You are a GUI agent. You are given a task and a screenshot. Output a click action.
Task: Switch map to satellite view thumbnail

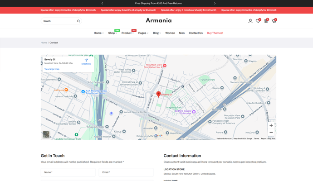[x=46, y=134]
